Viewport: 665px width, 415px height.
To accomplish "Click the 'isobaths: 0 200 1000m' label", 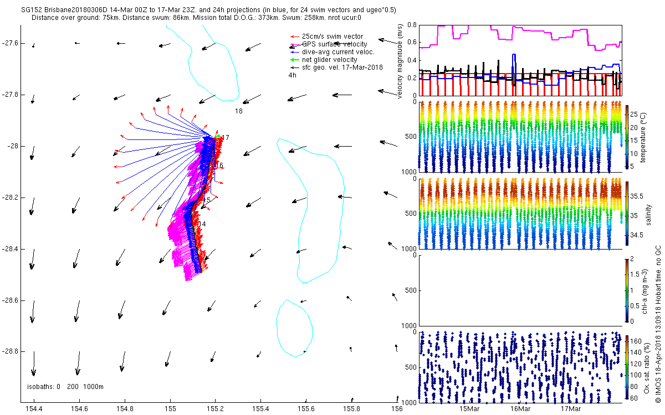I will [x=65, y=387].
